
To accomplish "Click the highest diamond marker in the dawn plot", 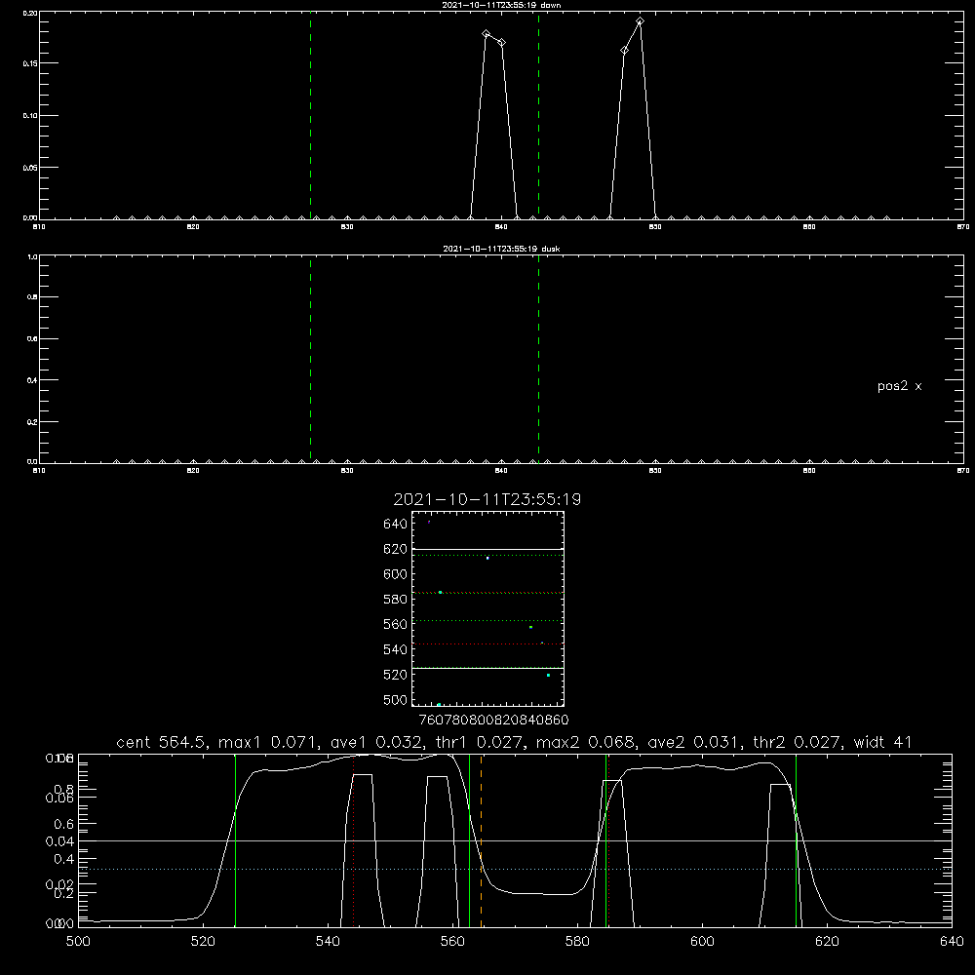I will pos(640,21).
